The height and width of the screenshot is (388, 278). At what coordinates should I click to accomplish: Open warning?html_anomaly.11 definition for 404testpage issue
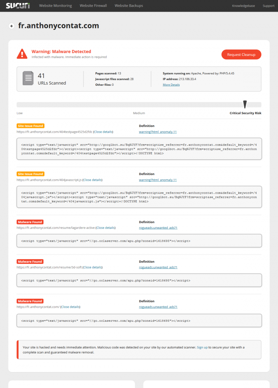click(x=158, y=132)
